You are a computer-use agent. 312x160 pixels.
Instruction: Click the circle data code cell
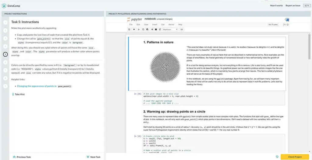coord(214,143)
